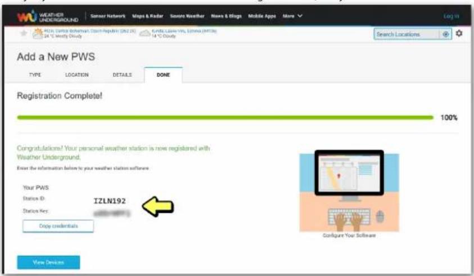
Task: Switch to the TYPE tab
Action: tap(35, 75)
